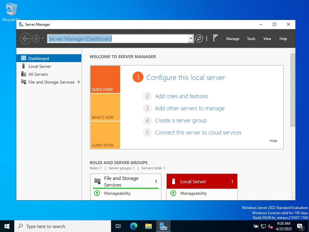Click the Configure this local server link
Image resolution: width=309 pixels, height=232 pixels.
coord(186,78)
